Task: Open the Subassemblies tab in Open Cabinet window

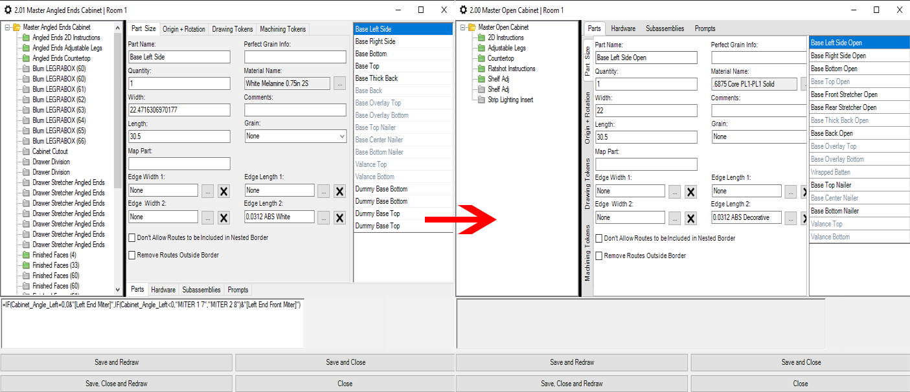Action: coord(665,28)
